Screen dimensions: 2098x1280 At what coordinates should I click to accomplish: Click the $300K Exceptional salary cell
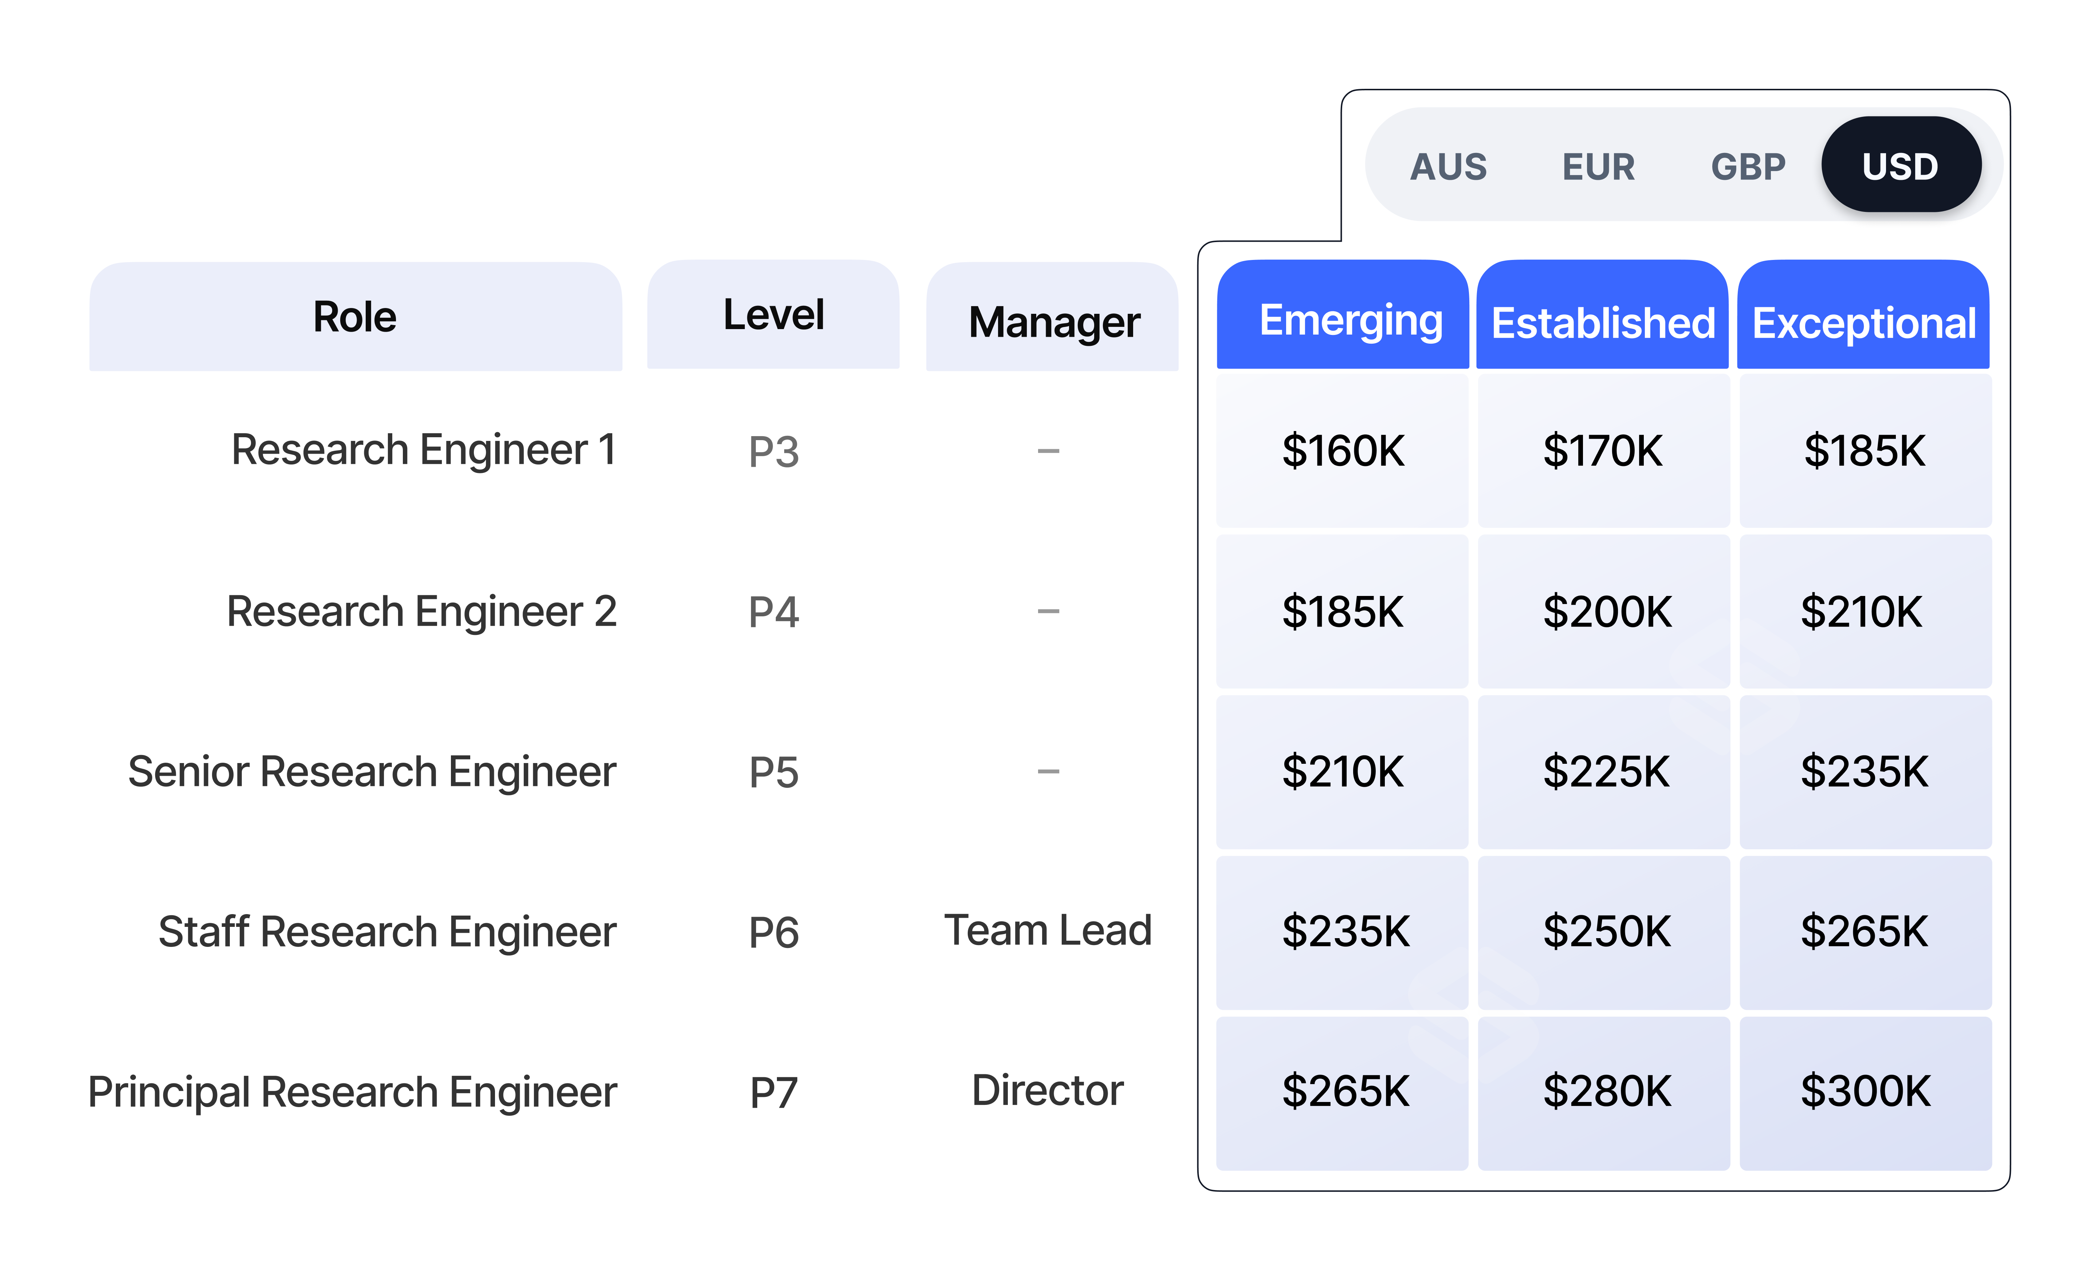1865,1092
